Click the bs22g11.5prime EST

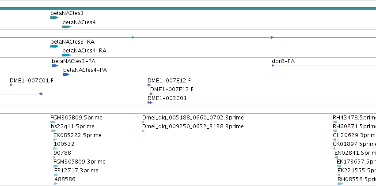(72, 126)
